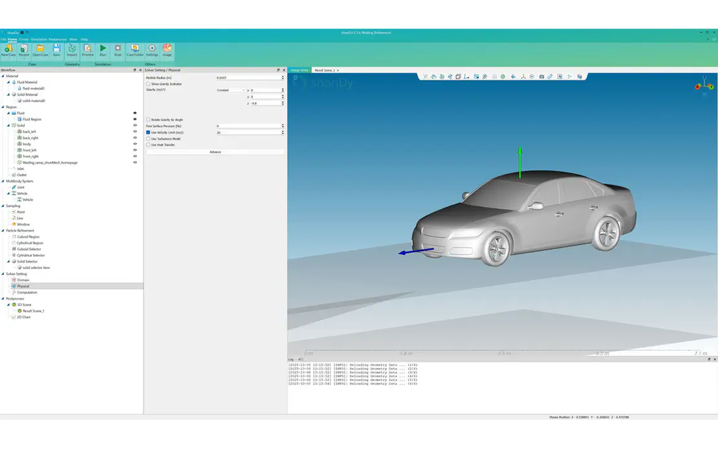Image resolution: width=718 pixels, height=449 pixels.
Task: Switch to the Simulation ribbon tab
Action: tap(39, 39)
